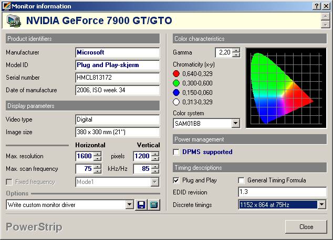333x240 pixels.
Task: Open the Write custom monitor driver dropdown
Action: pyautogui.click(x=129, y=204)
